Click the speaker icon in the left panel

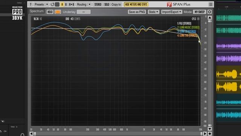coord(3,121)
